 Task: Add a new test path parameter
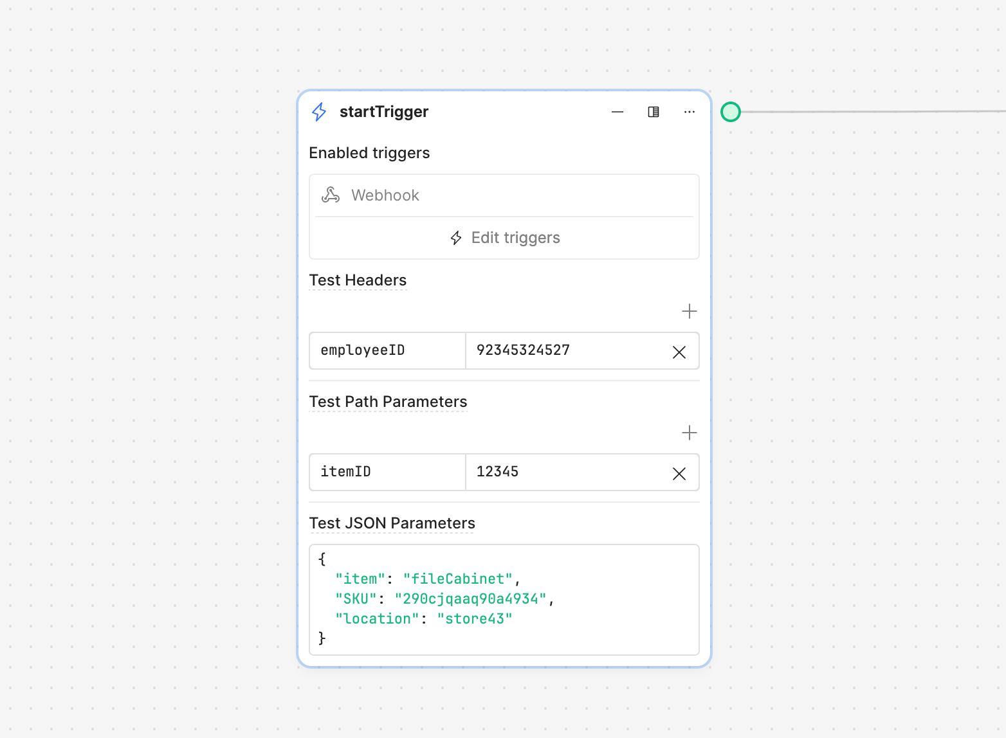point(689,433)
